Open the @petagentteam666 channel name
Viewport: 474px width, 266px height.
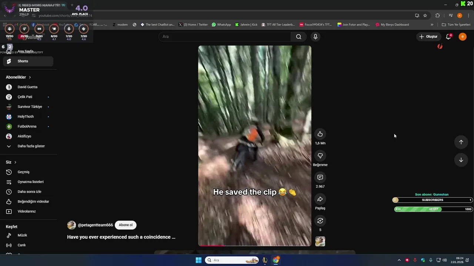95,225
